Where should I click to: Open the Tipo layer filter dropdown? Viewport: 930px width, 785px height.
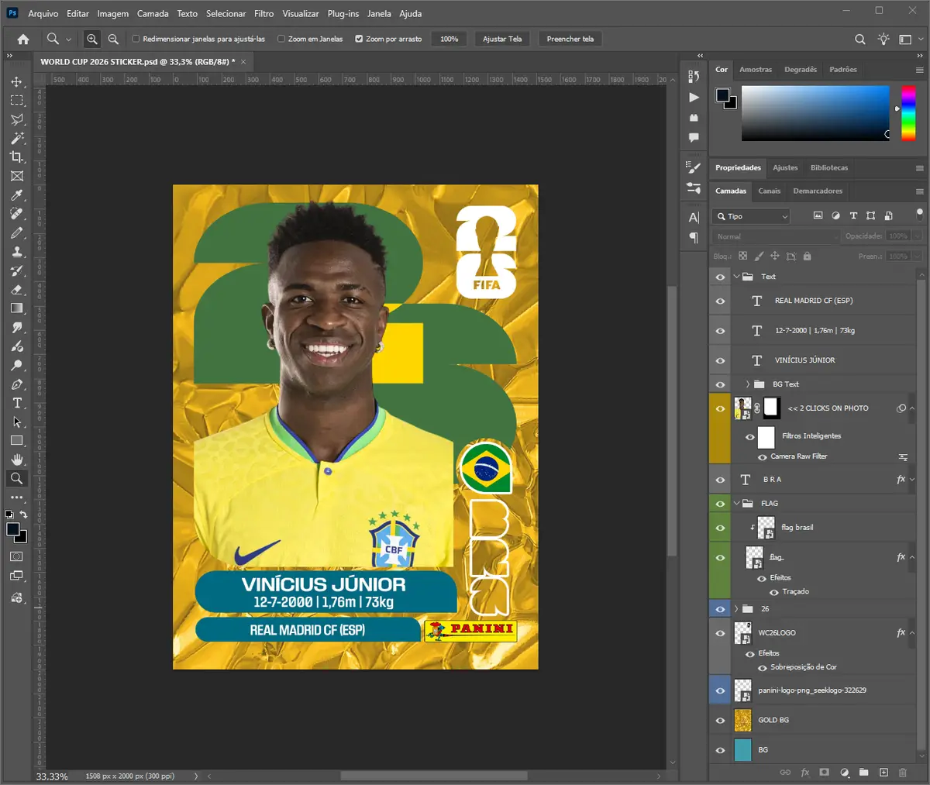click(x=752, y=216)
